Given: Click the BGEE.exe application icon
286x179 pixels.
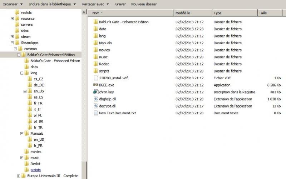Looking at the screenshot, I should tap(96, 85).
